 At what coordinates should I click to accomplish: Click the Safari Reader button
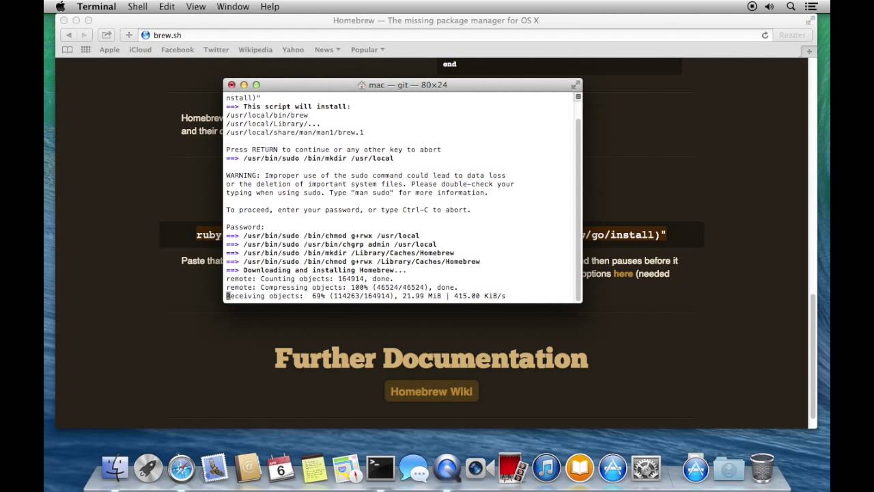pos(792,35)
